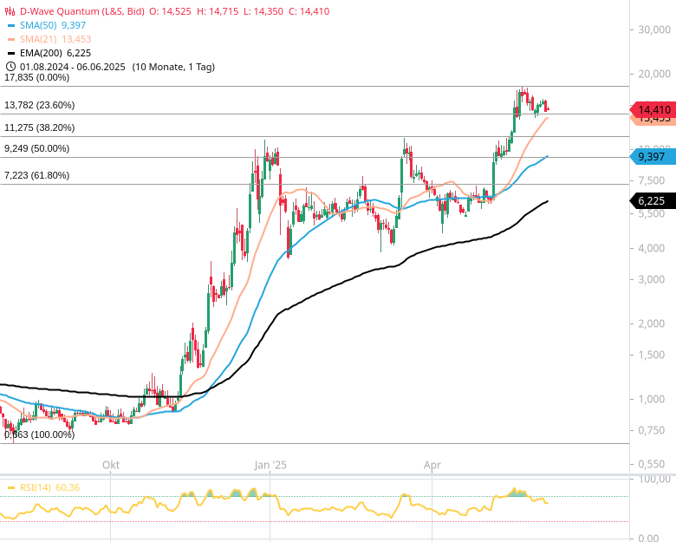Click the RSI(14) indicator label
This screenshot has height=542, width=676.
click(x=35, y=487)
